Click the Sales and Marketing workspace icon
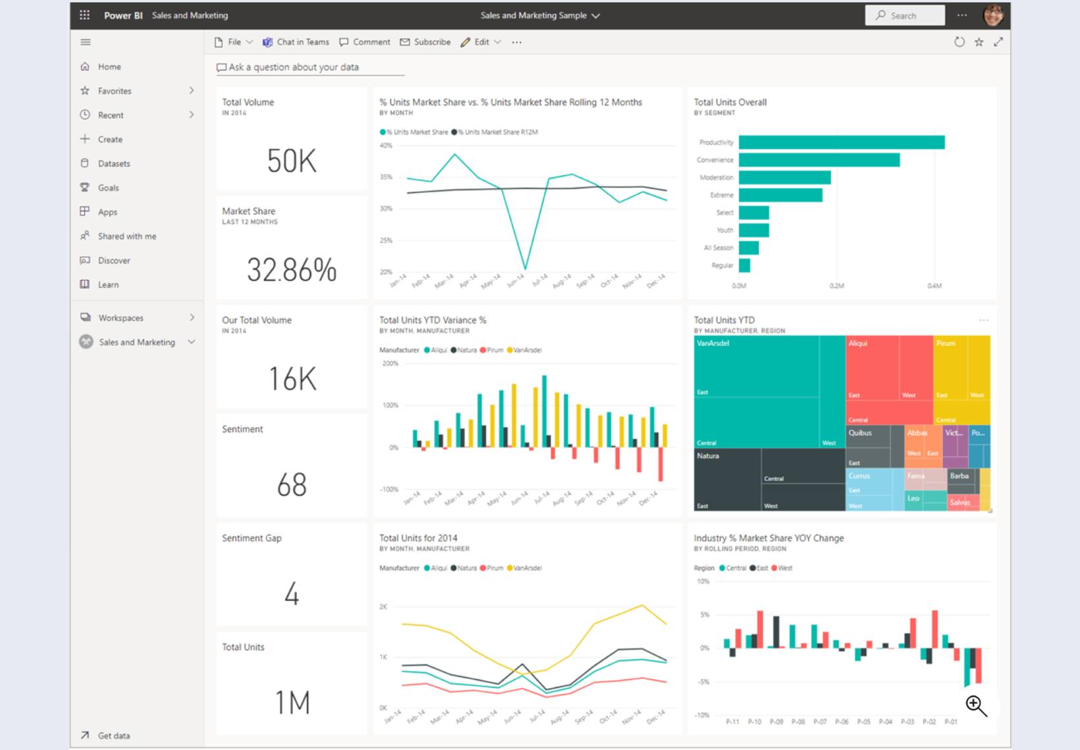1080x750 pixels. pos(86,342)
